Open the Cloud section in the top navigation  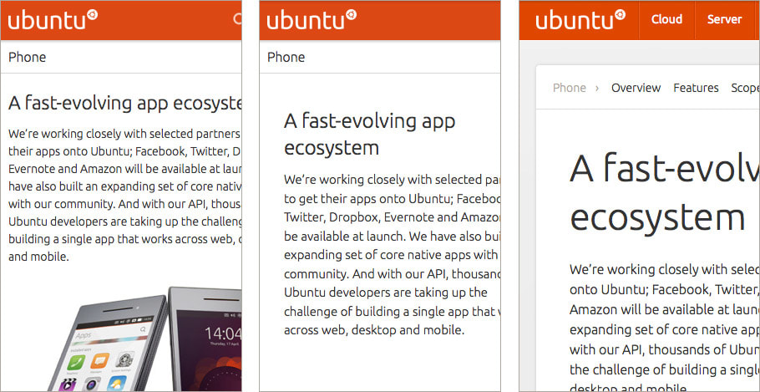click(x=666, y=19)
